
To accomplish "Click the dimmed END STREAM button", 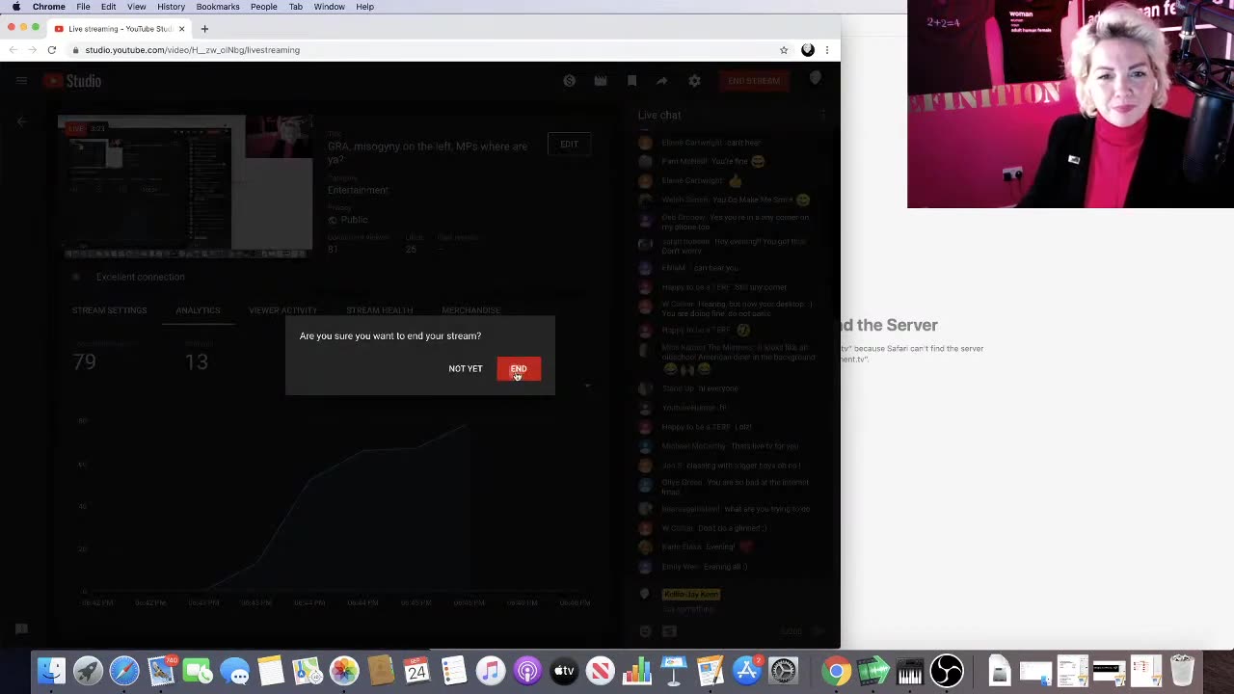I will 754,81.
